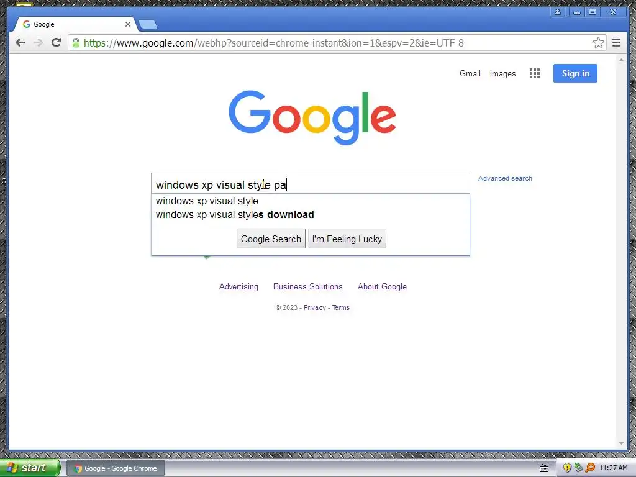The width and height of the screenshot is (636, 477).
Task: Maximize the Chrome window
Action: [593, 12]
